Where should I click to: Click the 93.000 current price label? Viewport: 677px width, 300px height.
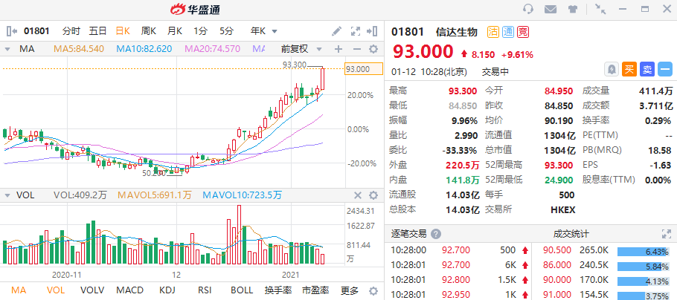(364, 69)
